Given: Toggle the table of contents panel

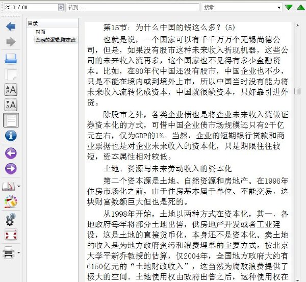Looking at the screenshot, I should pos(11,120).
